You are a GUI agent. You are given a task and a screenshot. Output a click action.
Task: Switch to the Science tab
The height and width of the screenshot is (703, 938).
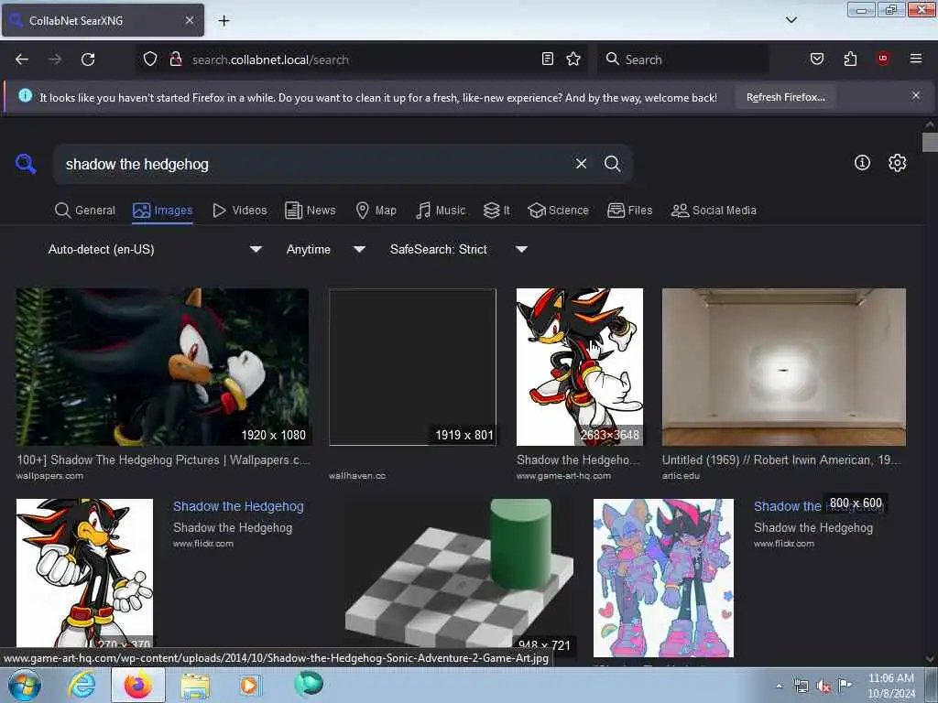pos(558,211)
